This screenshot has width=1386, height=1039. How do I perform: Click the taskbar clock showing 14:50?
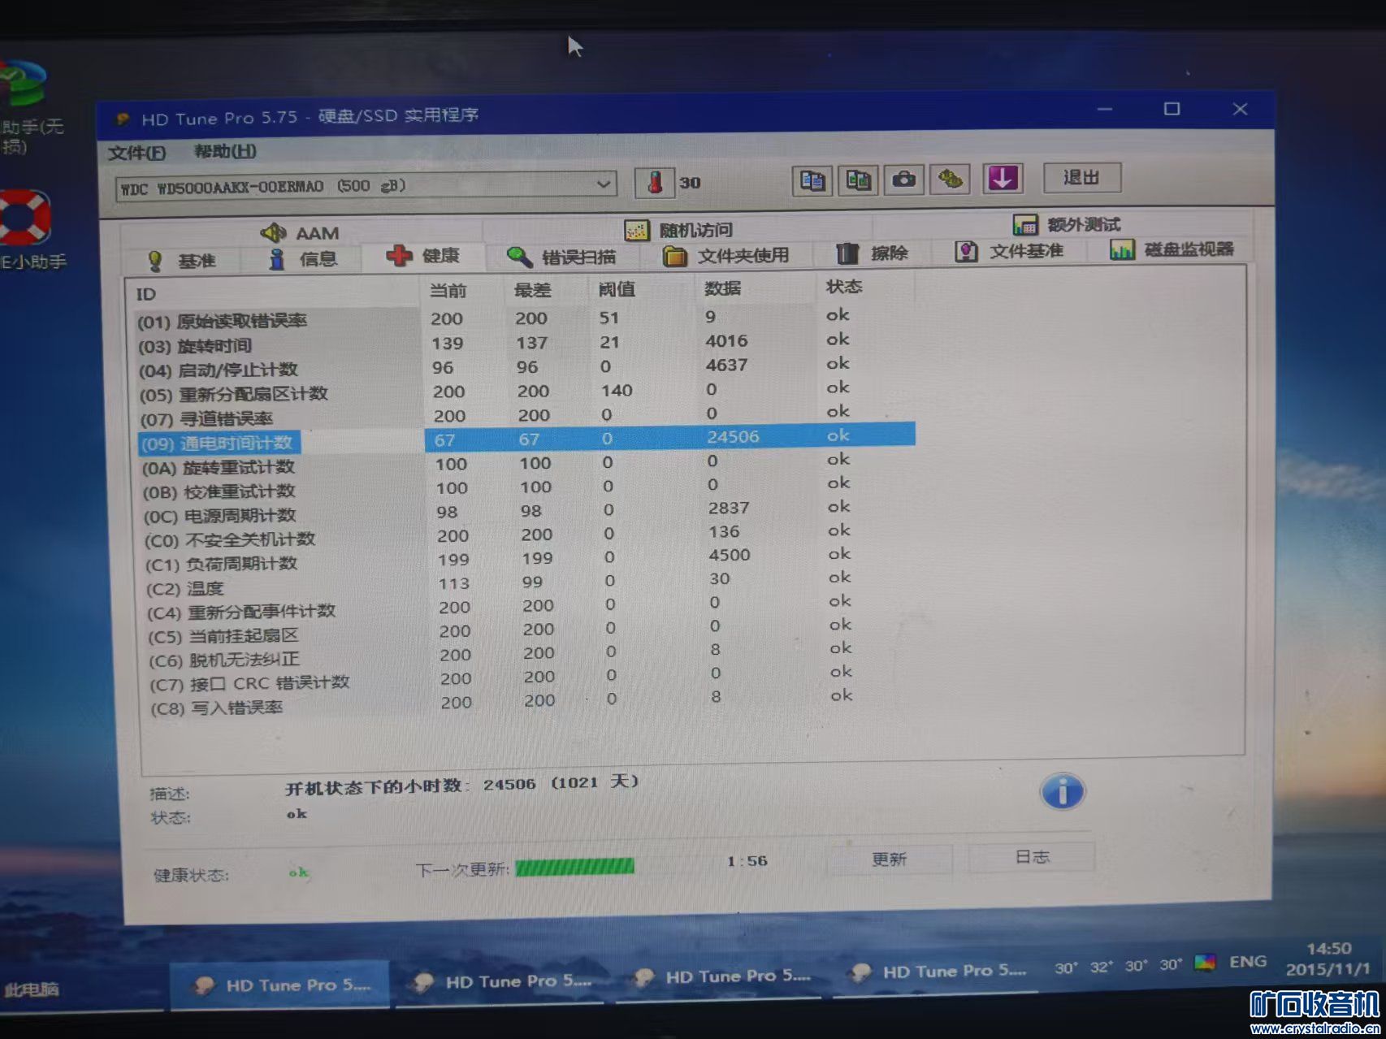click(x=1328, y=959)
